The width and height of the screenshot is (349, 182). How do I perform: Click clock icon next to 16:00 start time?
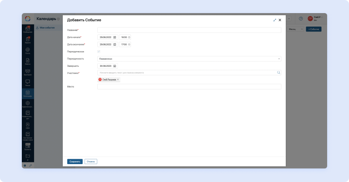129,37
